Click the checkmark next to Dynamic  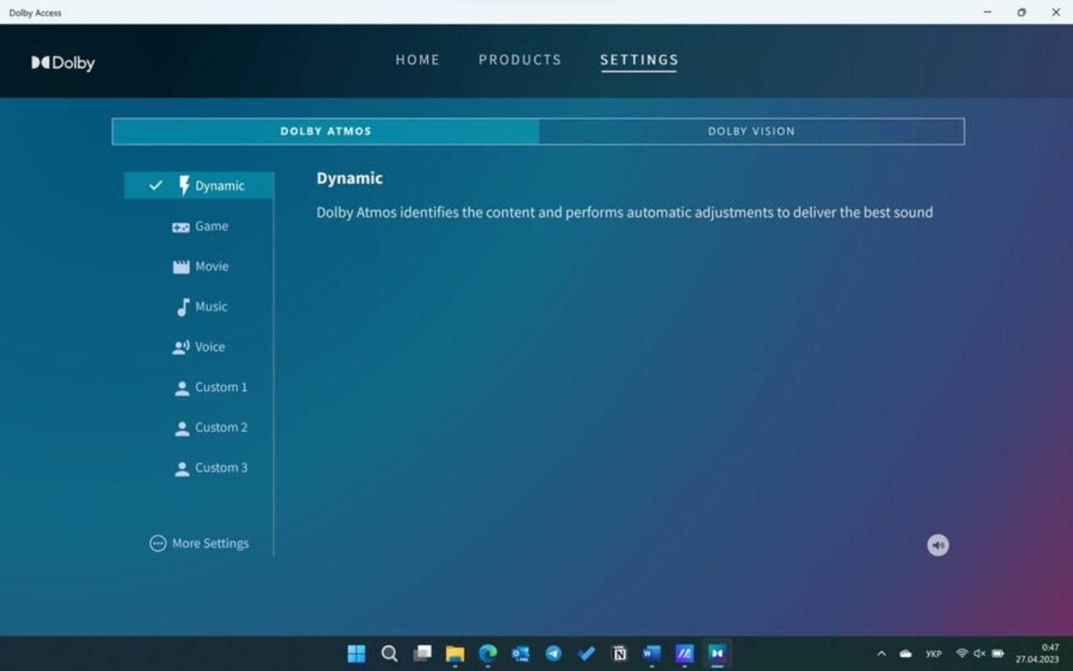click(156, 185)
